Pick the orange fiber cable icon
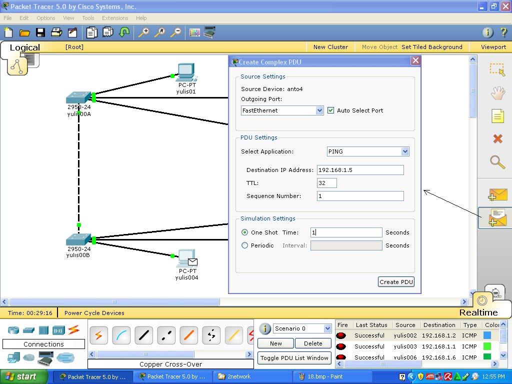512x384 pixels. pyautogui.click(x=188, y=335)
